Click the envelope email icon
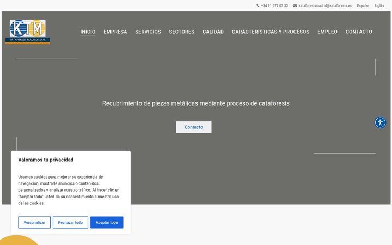The height and width of the screenshot is (245, 392). [295, 5]
